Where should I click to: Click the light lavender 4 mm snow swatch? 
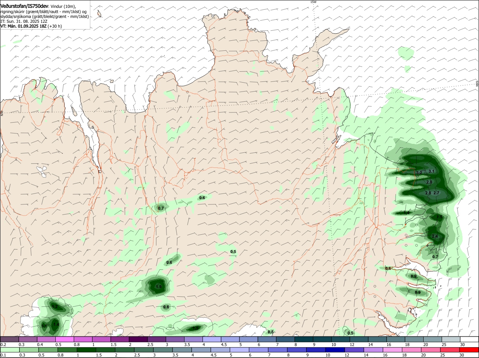point(212,339)
